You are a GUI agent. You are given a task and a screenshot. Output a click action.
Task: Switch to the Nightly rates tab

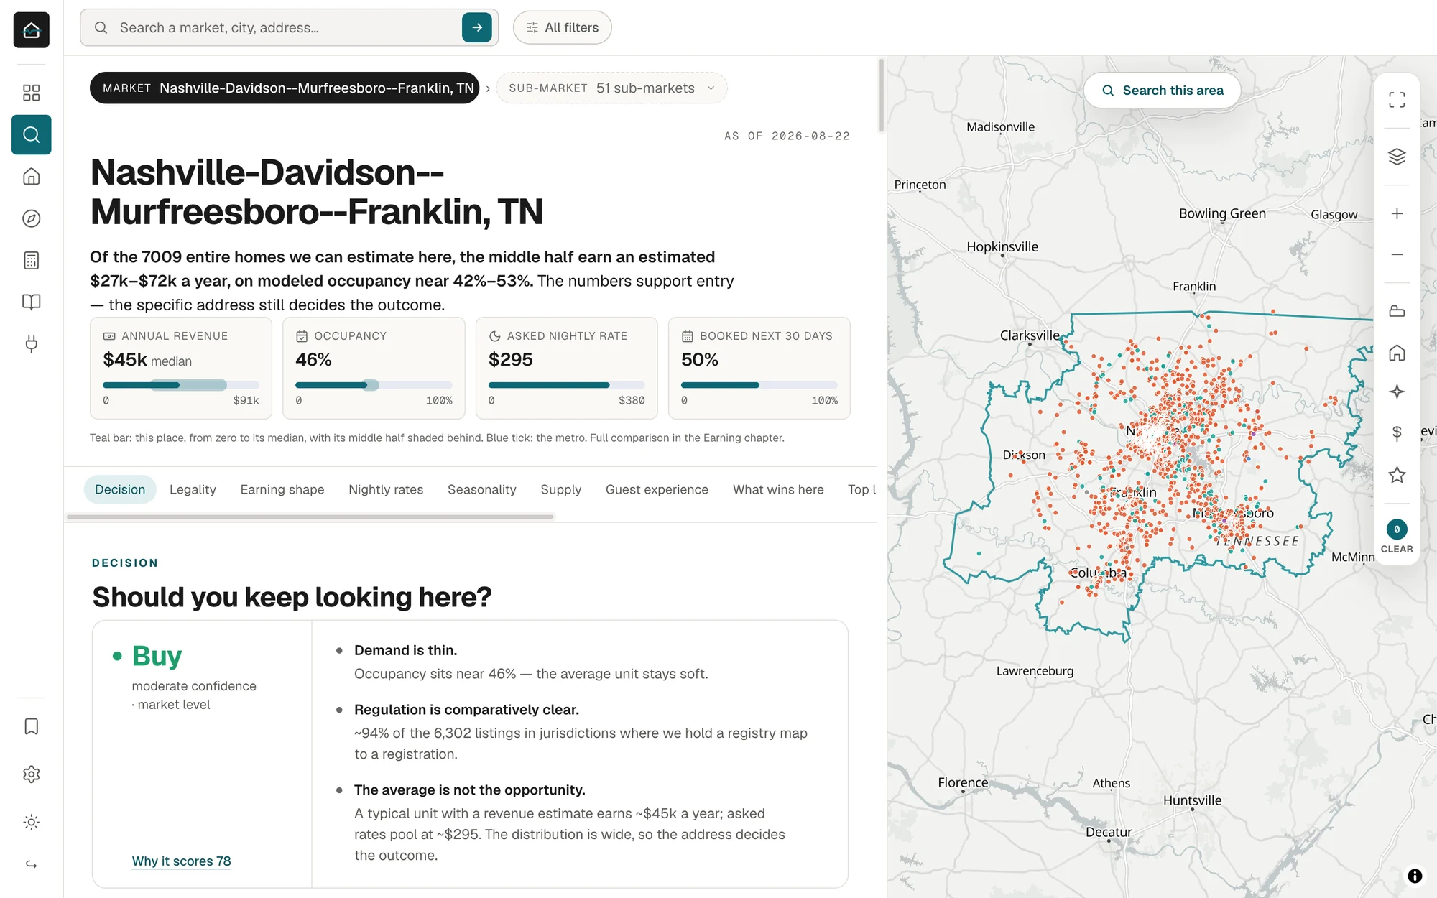tap(386, 489)
